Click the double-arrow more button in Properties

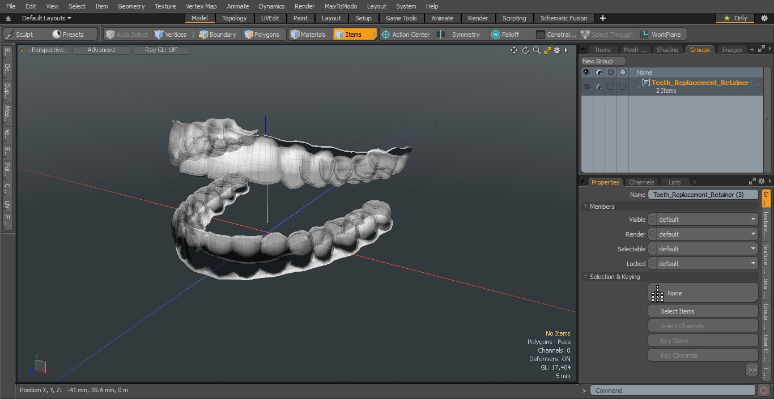point(752,370)
